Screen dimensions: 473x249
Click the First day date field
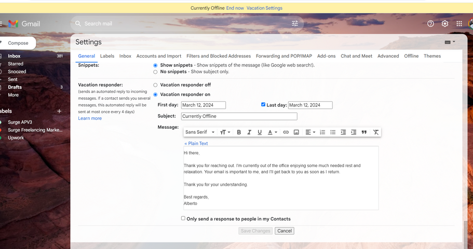click(x=204, y=105)
